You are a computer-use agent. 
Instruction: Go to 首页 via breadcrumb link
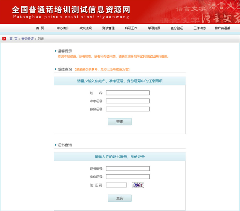[x=13, y=39]
